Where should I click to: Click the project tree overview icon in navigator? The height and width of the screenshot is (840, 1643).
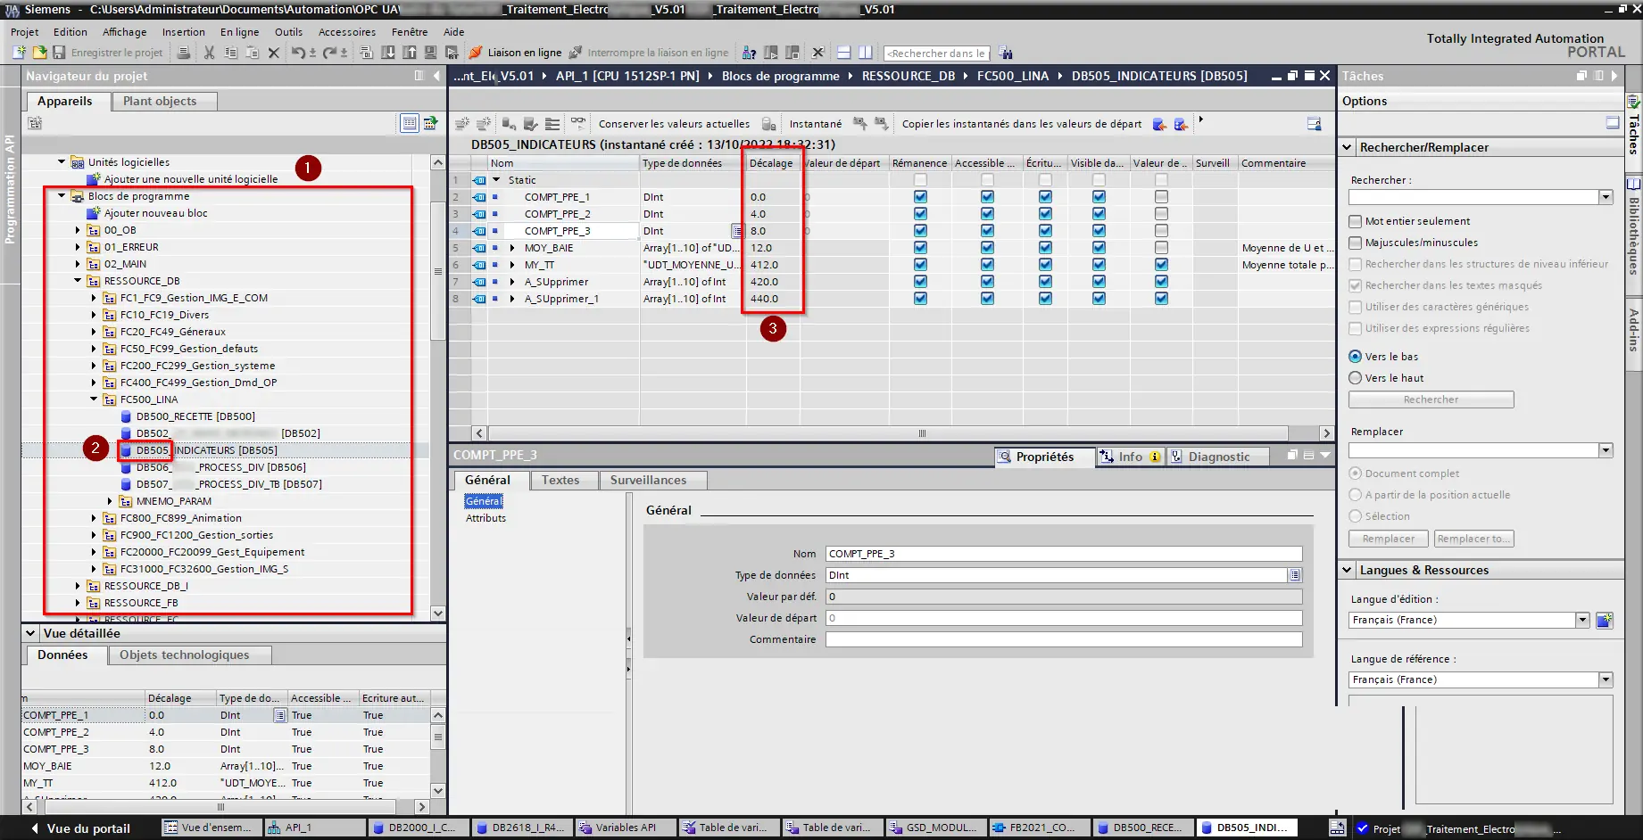click(410, 123)
